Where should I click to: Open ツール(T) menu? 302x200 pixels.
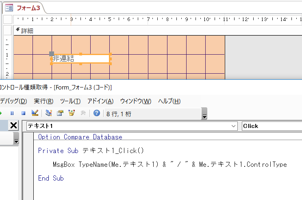tap(70, 101)
